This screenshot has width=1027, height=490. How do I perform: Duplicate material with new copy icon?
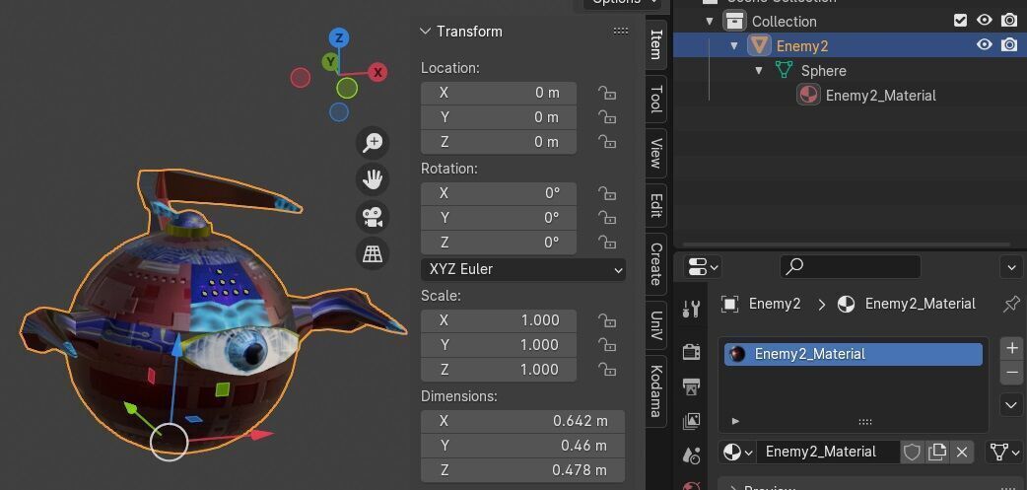tap(937, 452)
